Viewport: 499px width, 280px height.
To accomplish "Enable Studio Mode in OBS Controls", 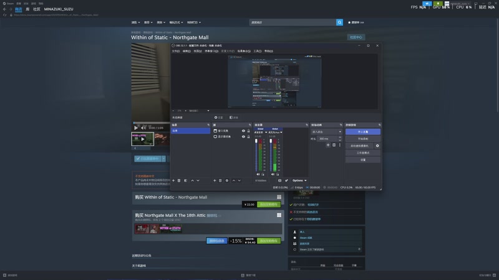I will coord(363,152).
